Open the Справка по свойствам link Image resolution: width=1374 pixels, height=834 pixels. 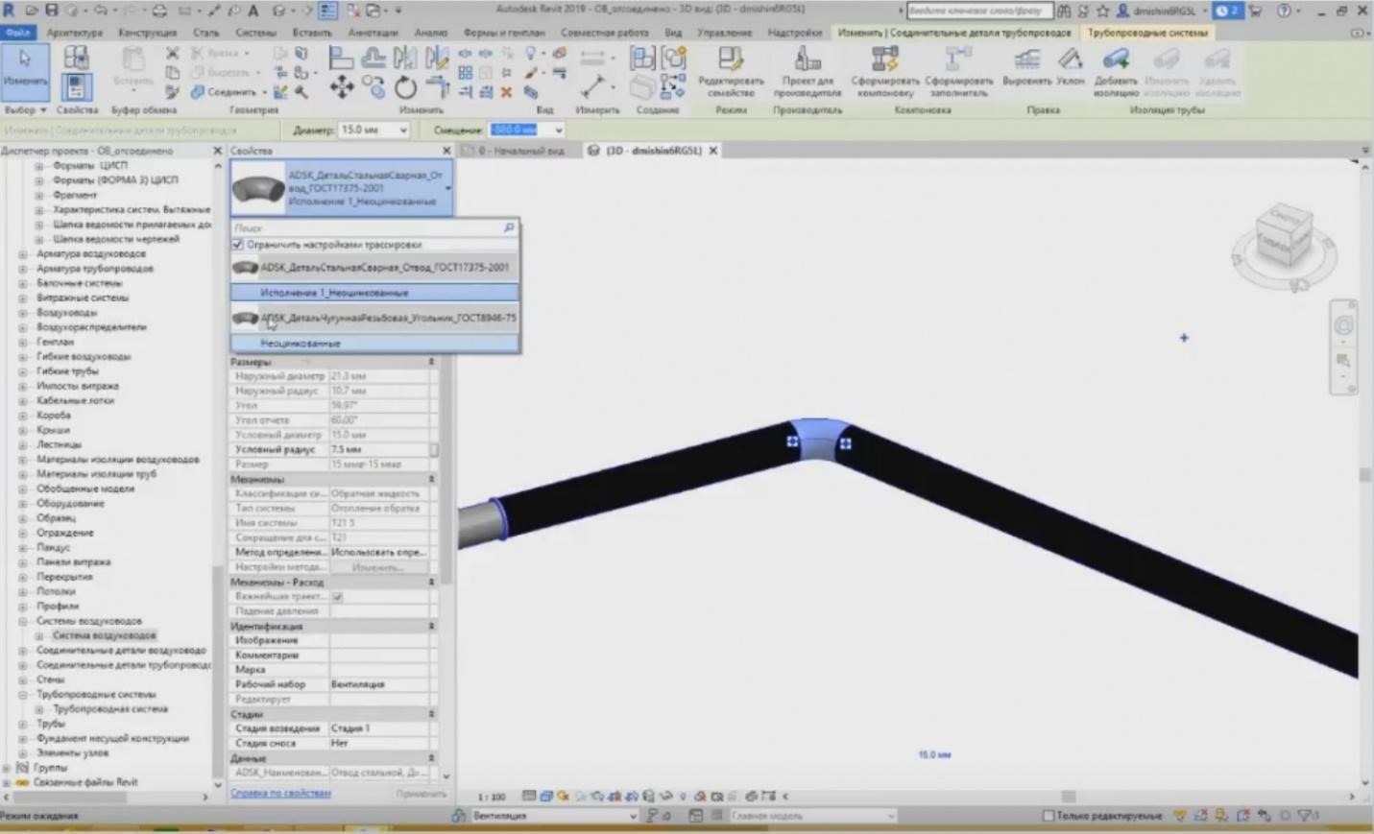(x=280, y=794)
